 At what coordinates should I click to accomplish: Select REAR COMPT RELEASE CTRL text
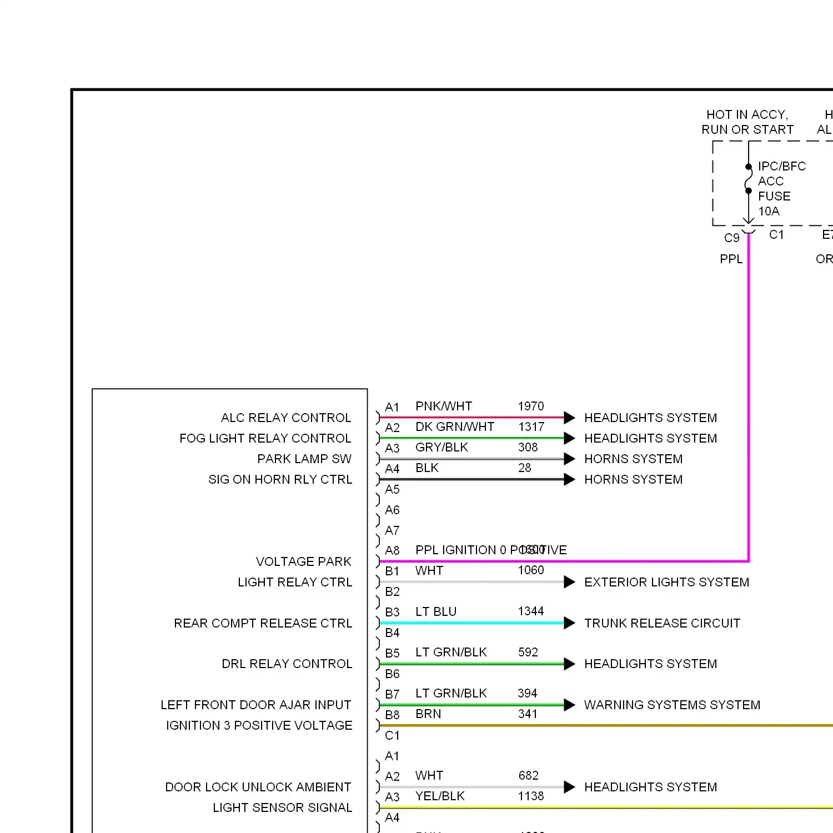pos(263,623)
